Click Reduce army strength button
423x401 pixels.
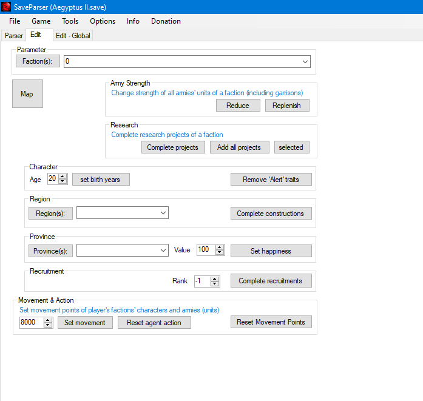coord(238,106)
